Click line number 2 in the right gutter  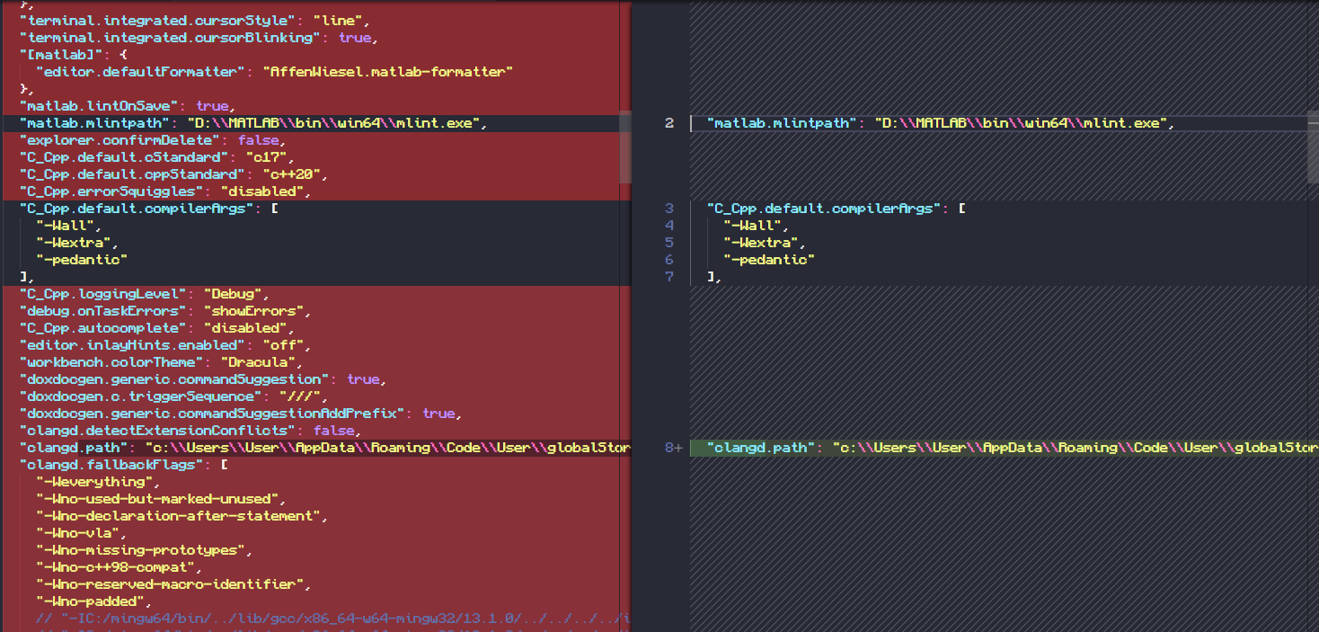tap(668, 123)
